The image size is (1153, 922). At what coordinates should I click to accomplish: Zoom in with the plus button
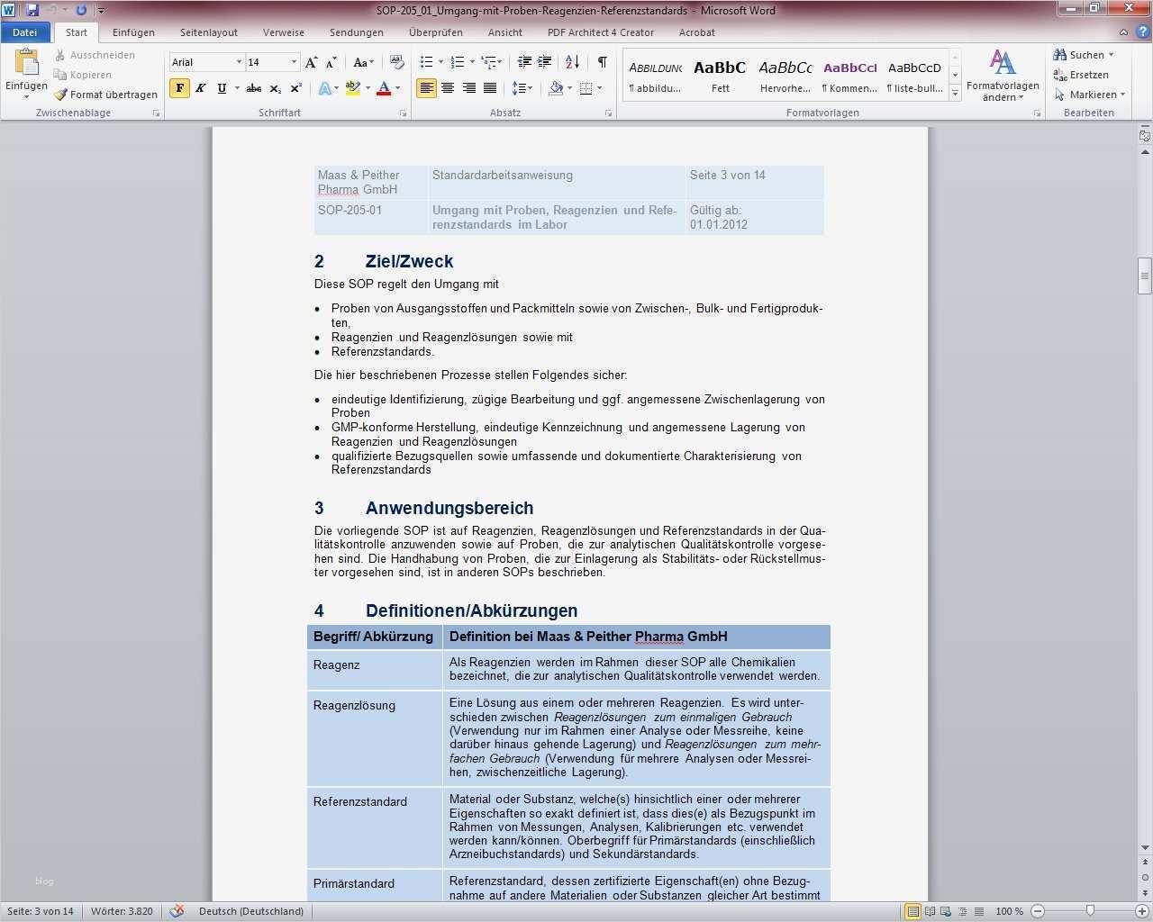pyautogui.click(x=1142, y=911)
